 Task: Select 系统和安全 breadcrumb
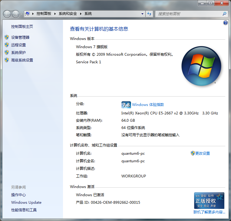[x=68, y=14]
